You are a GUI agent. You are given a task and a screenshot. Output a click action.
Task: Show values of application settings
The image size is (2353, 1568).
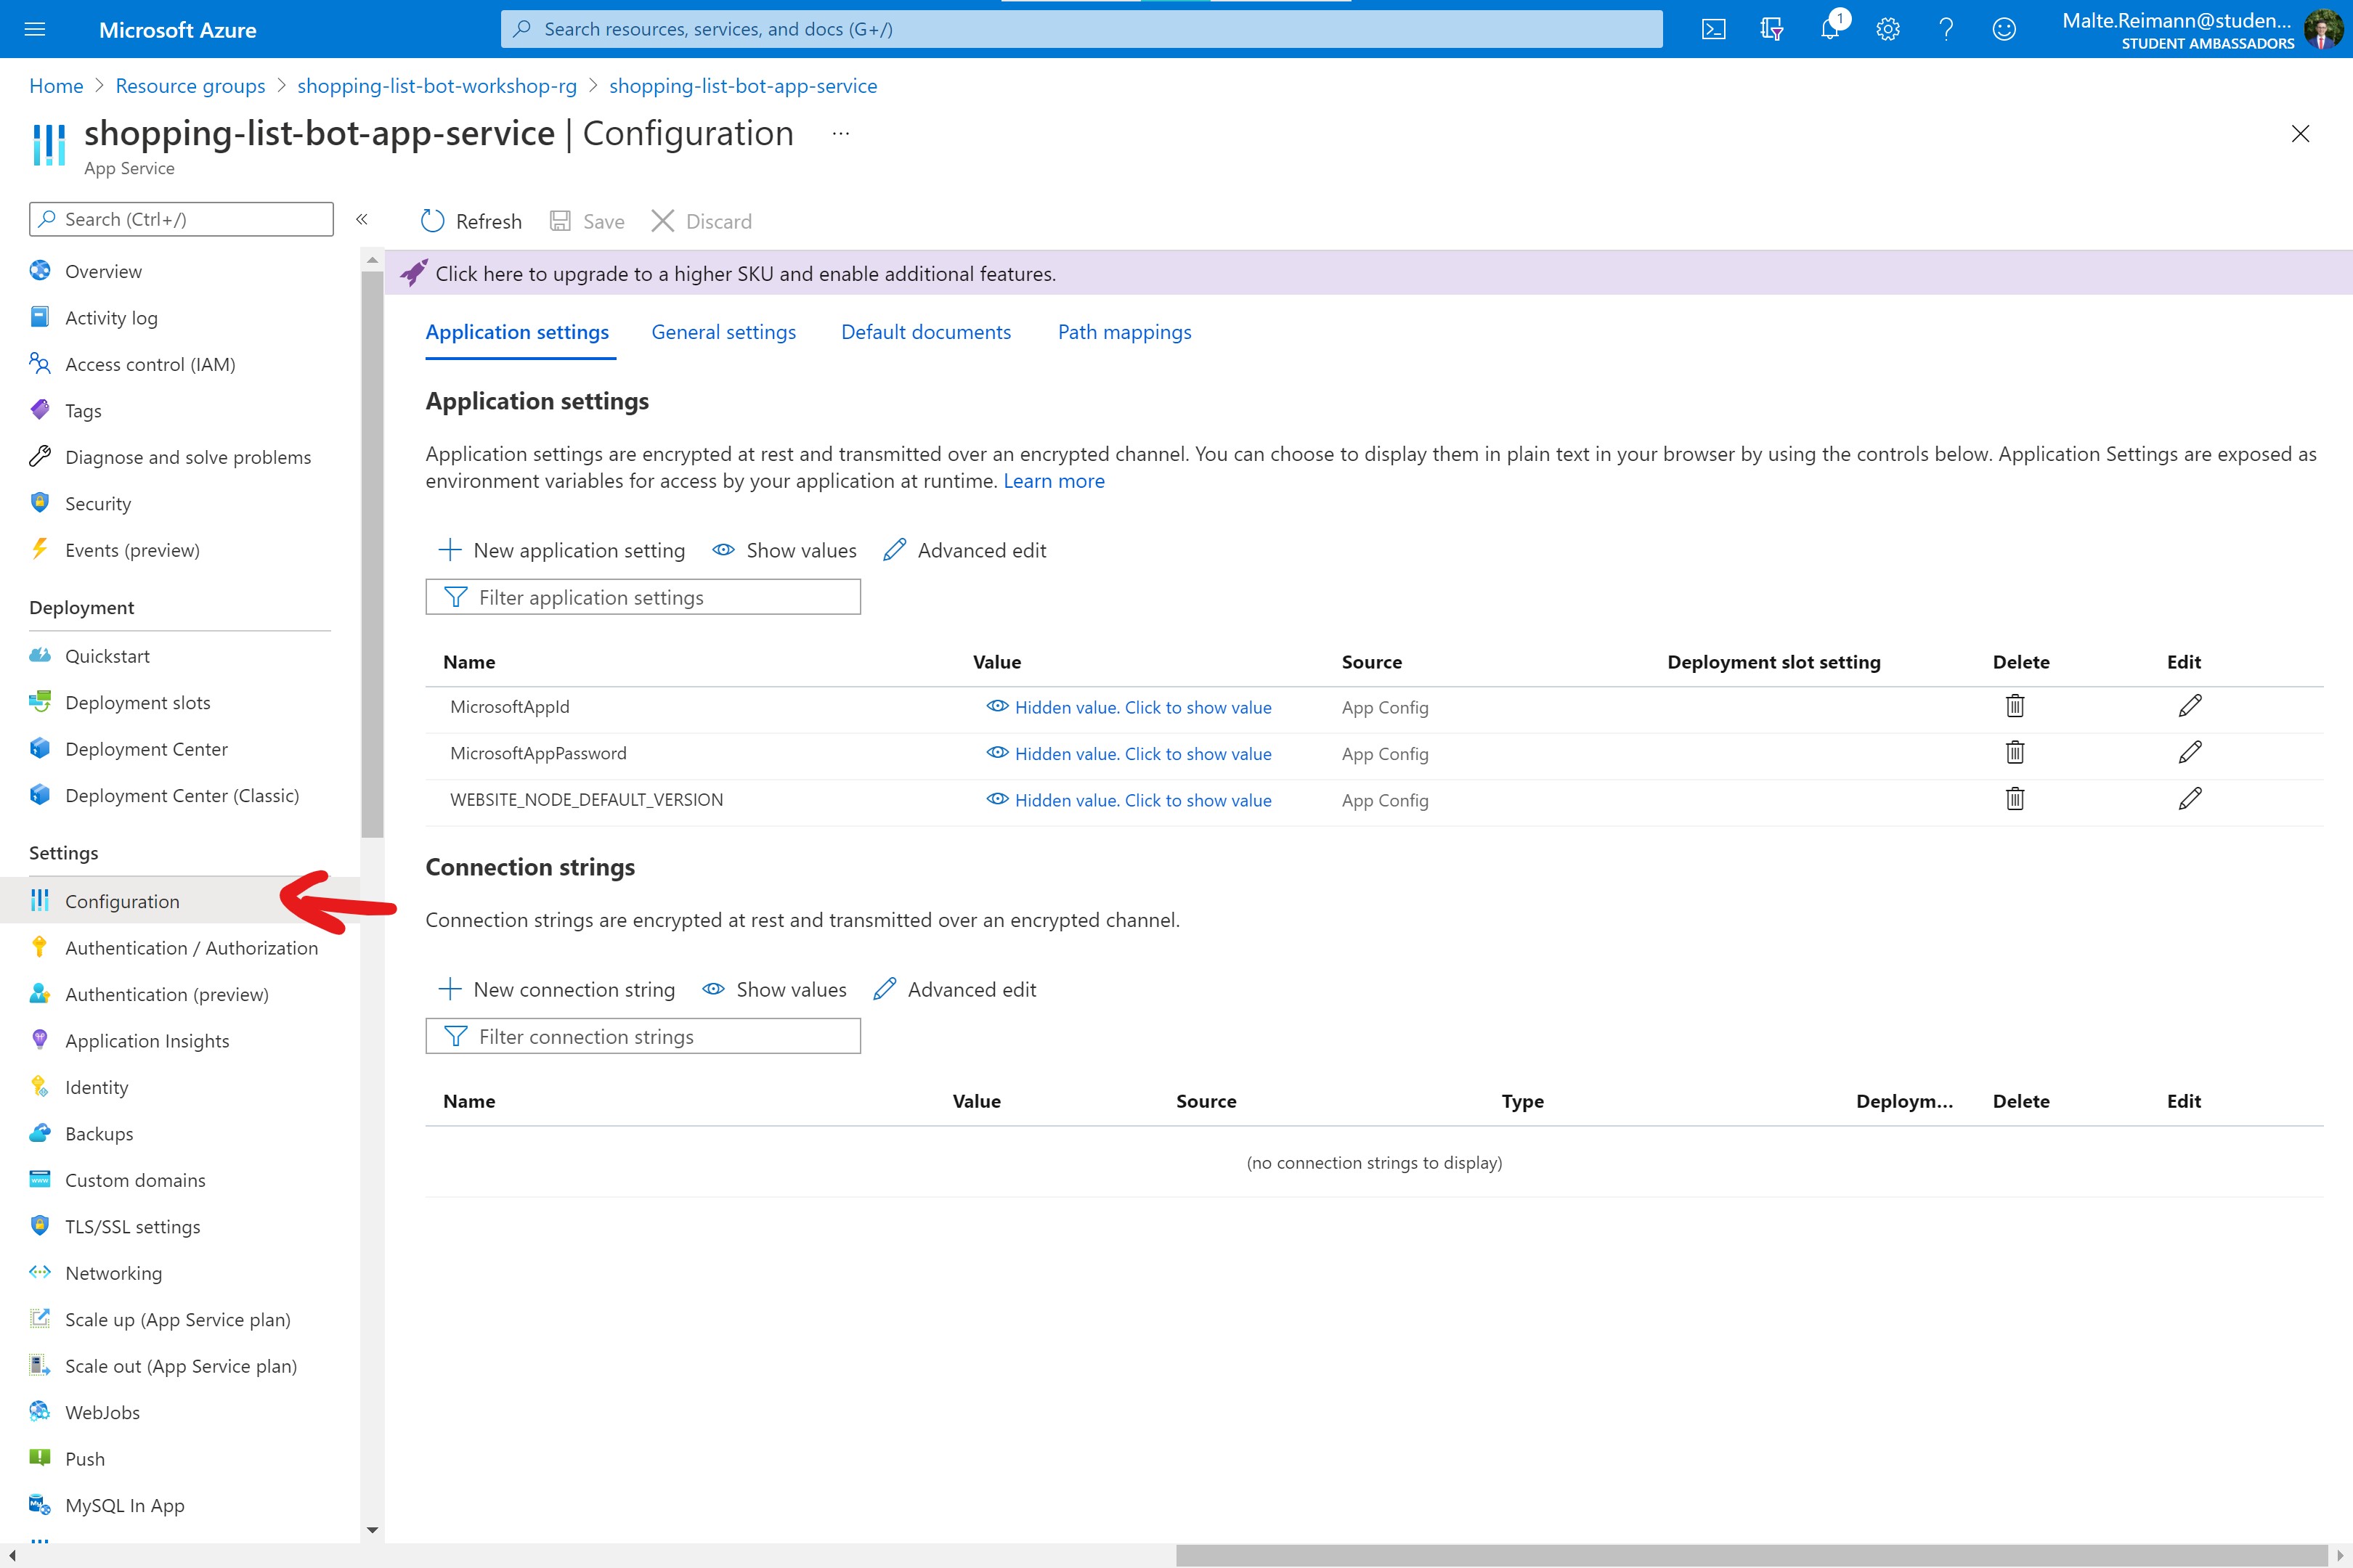784,550
